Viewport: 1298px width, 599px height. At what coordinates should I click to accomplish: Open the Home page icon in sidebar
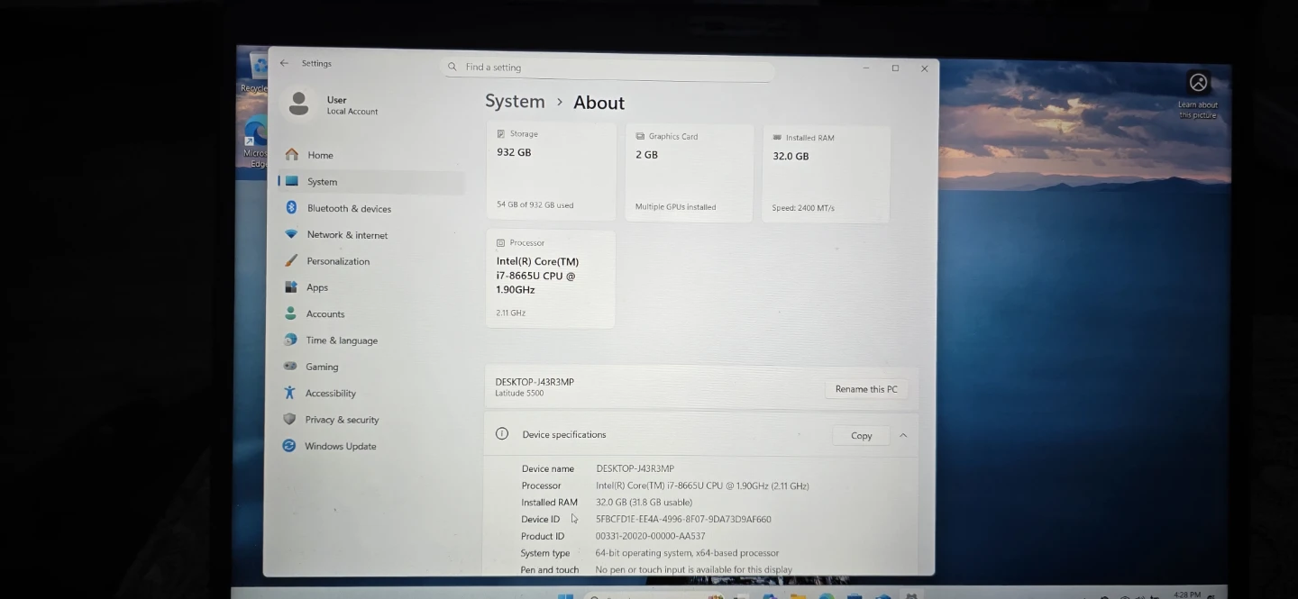[291, 155]
